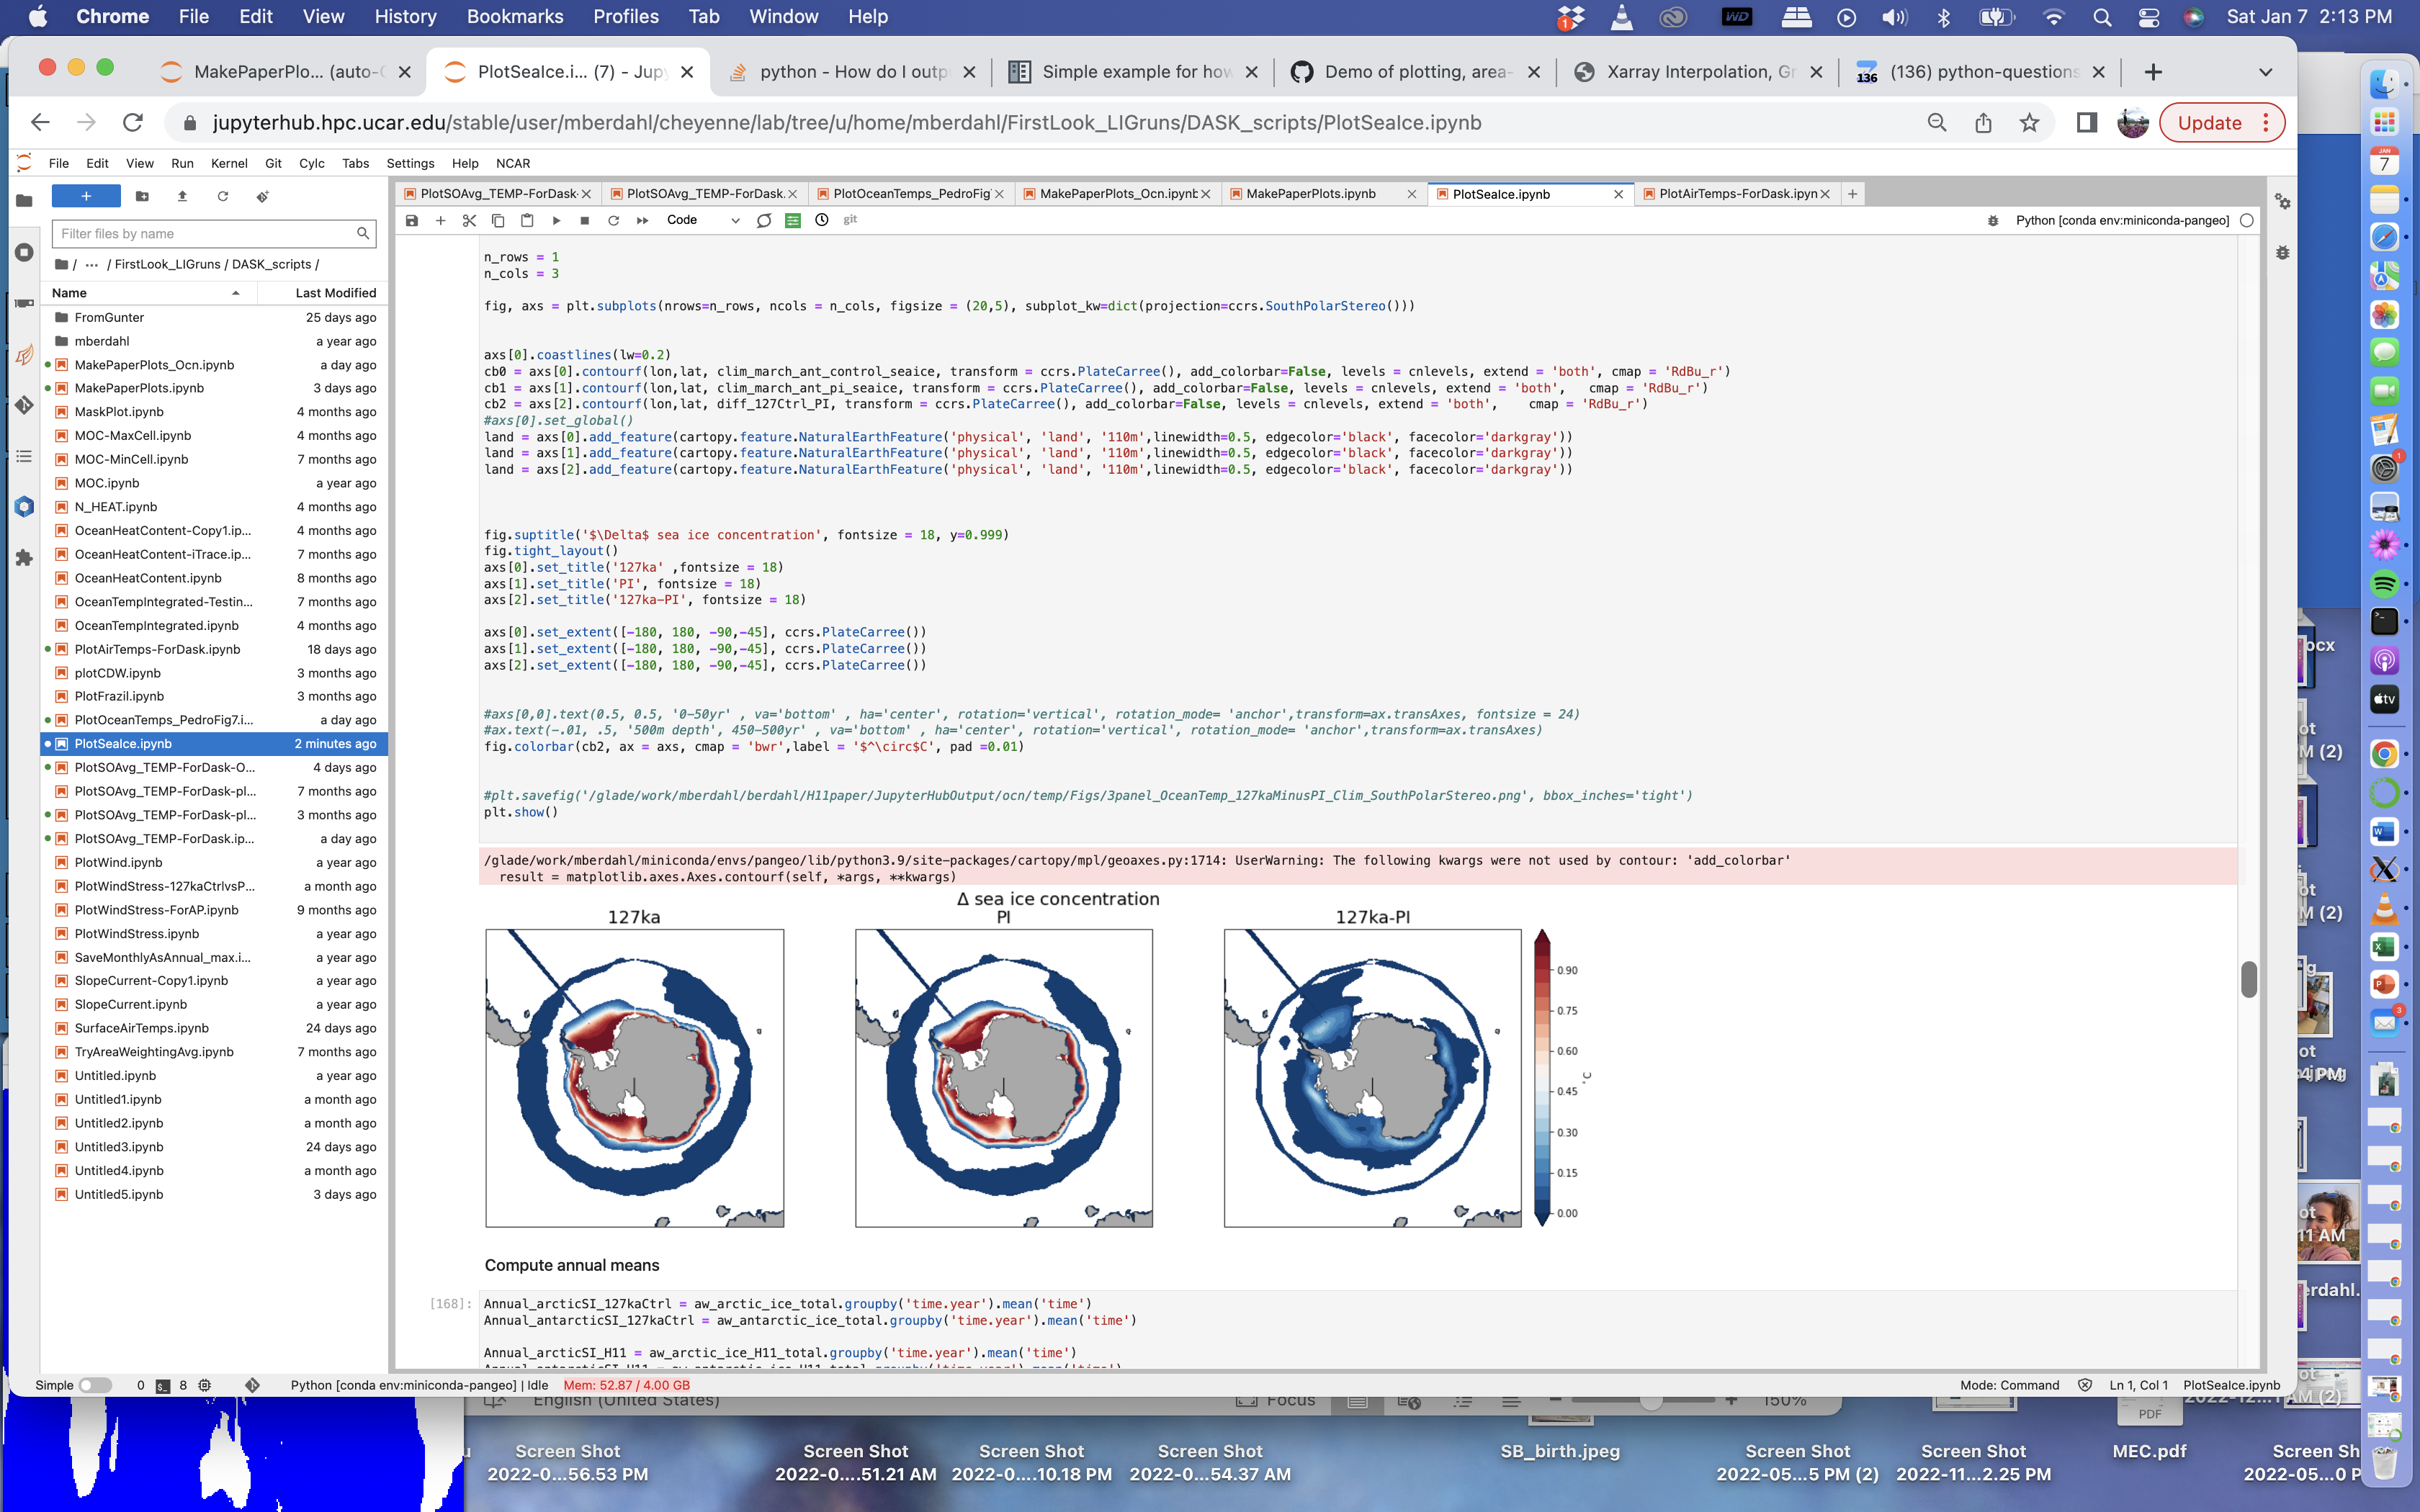Open the JupyterLab File menu
Viewport: 2420px width, 1512px height.
(x=59, y=163)
